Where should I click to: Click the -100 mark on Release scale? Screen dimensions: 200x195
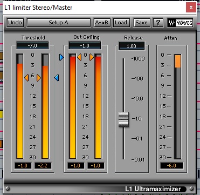click(x=137, y=78)
